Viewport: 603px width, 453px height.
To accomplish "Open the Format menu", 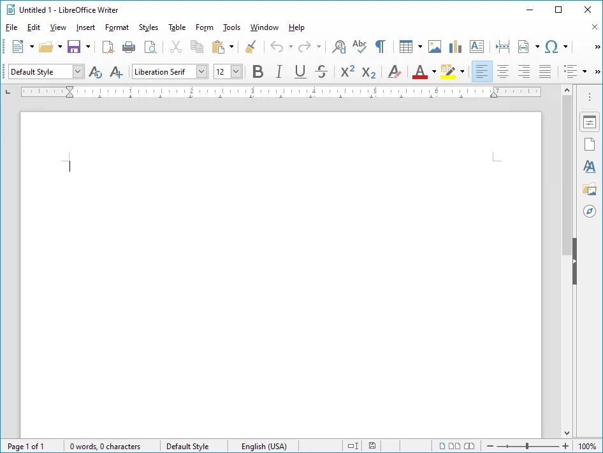I will pyautogui.click(x=117, y=27).
